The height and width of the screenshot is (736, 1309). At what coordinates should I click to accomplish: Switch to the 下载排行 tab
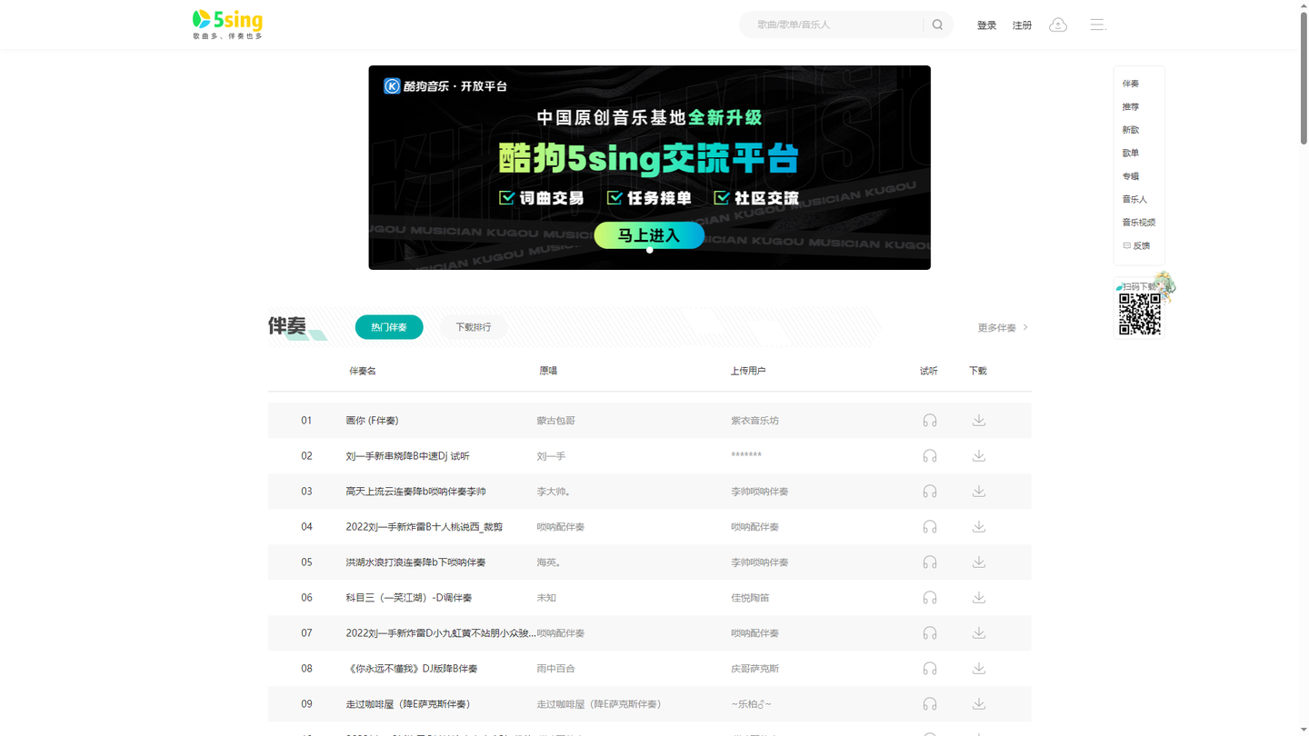click(473, 327)
